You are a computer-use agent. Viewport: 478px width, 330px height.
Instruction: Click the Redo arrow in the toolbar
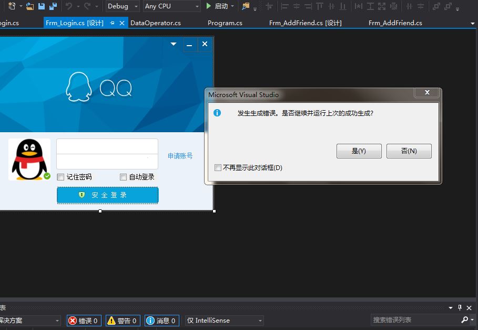coord(87,6)
